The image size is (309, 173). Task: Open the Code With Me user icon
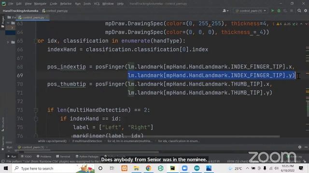[x=225, y=11]
